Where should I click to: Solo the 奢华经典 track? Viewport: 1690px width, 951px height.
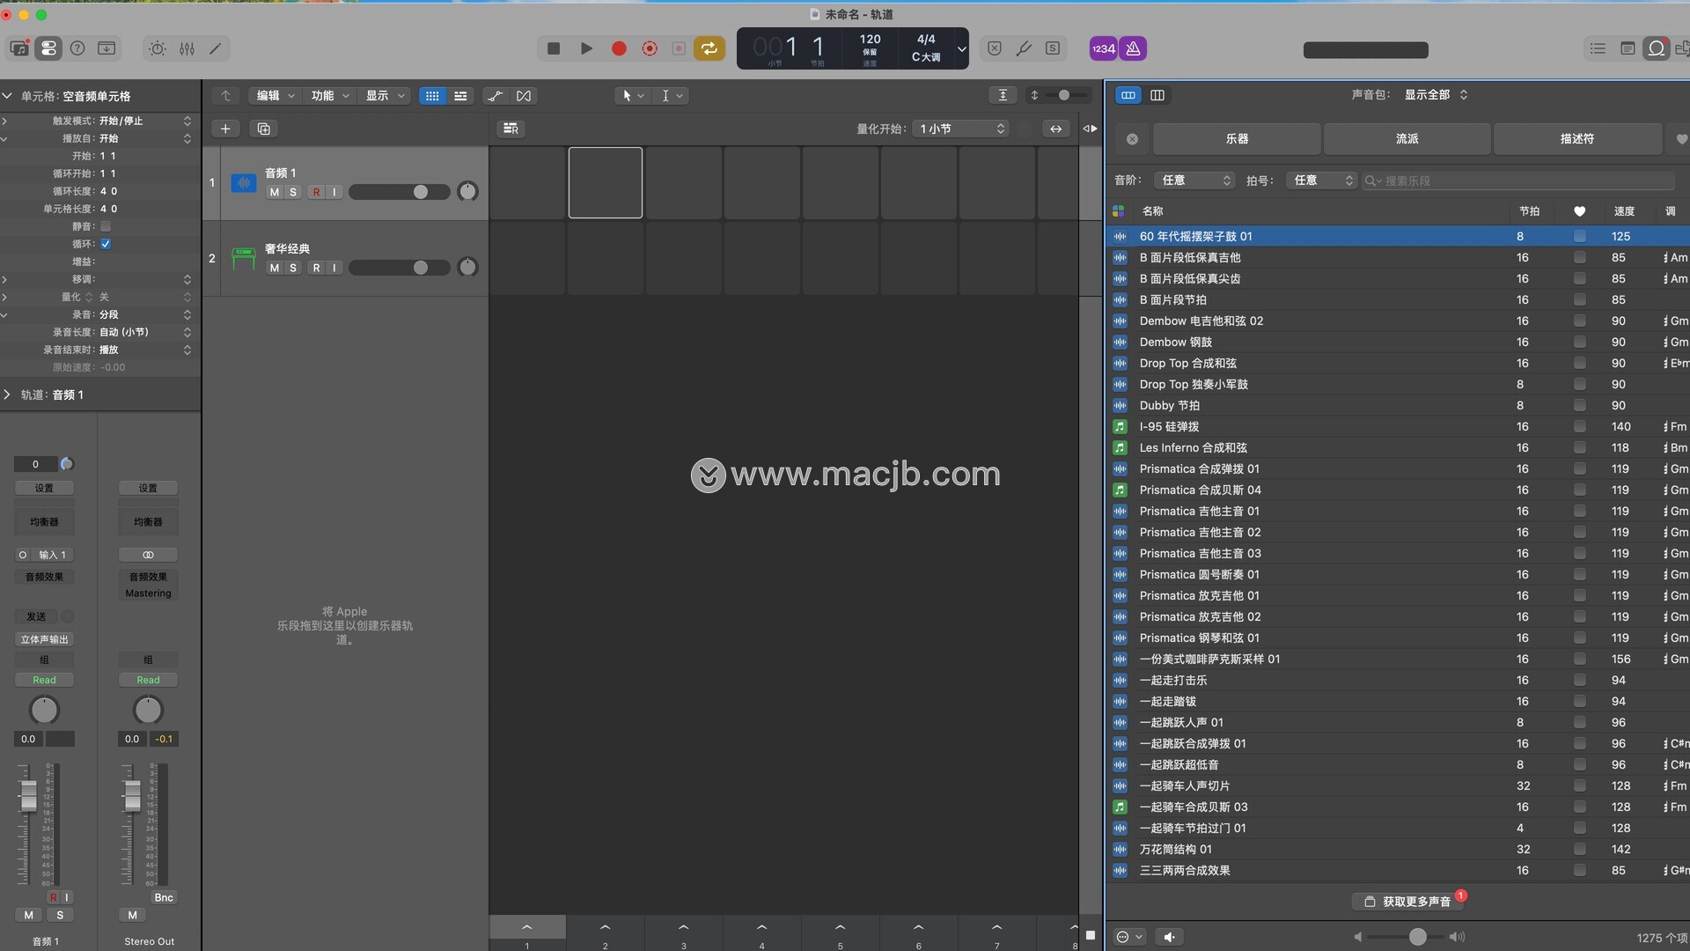pos(293,268)
